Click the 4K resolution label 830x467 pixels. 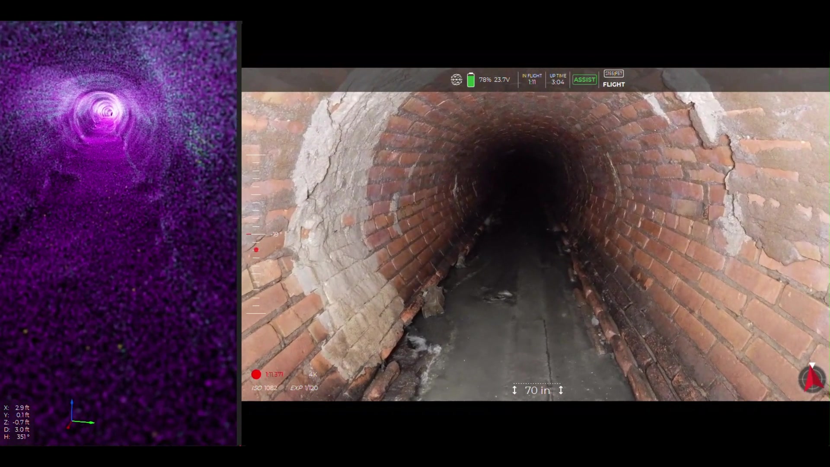pos(313,374)
